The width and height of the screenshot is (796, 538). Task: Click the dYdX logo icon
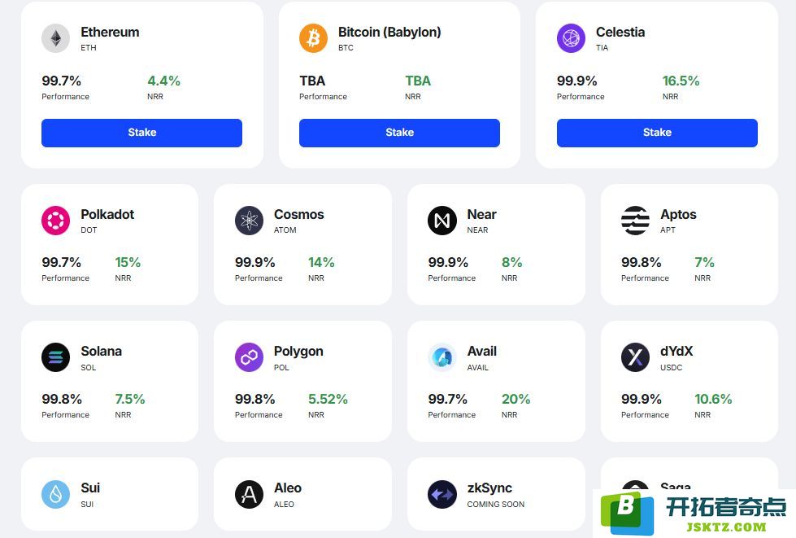(636, 357)
